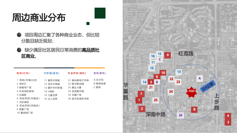Click red marker 8 near the Mall
Screen dimensions: 237x133
coord(194,110)
